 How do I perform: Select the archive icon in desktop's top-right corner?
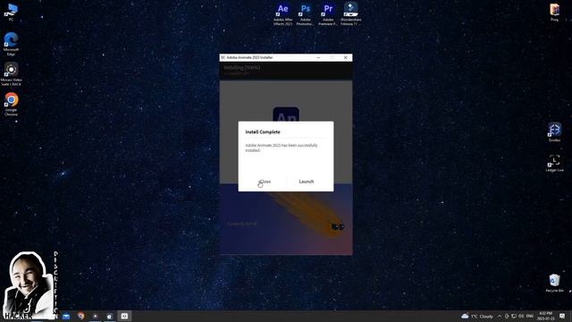(x=554, y=12)
